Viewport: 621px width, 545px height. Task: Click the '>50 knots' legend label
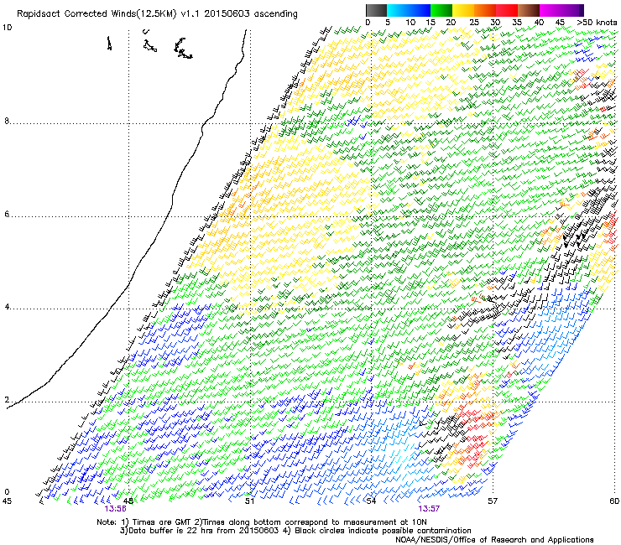[597, 22]
